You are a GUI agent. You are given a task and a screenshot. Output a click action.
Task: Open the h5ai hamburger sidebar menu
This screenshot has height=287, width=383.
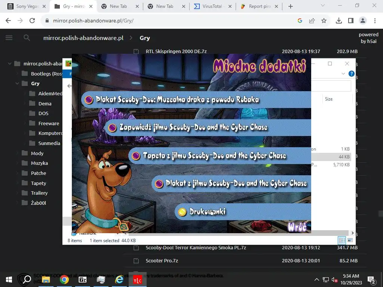point(9,38)
